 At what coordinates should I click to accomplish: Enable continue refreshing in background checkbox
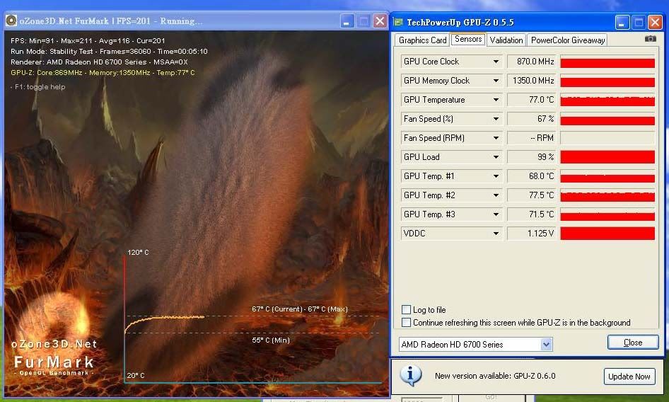(x=406, y=322)
